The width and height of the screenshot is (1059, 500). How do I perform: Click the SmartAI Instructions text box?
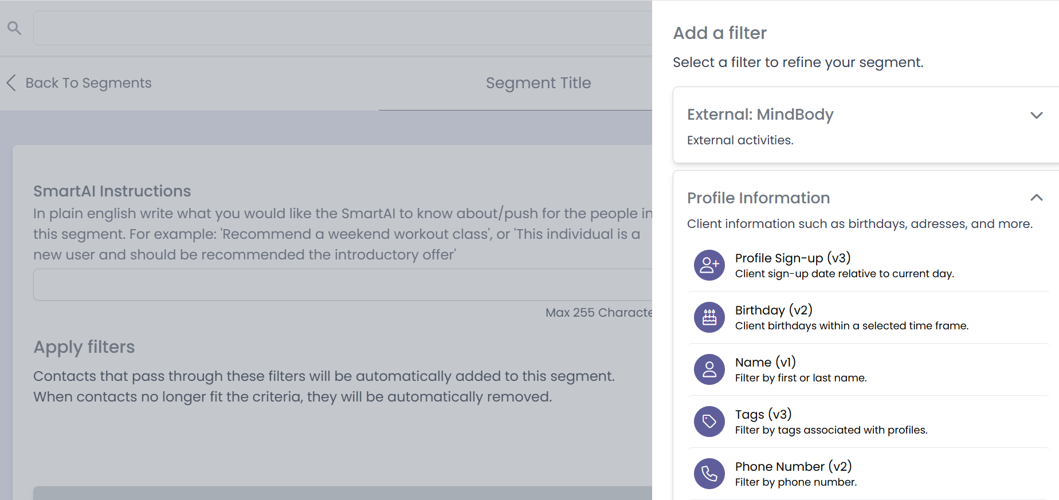(x=342, y=285)
